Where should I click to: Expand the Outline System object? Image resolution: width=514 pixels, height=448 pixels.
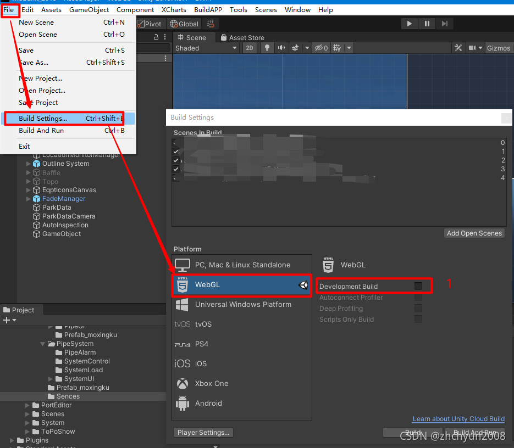pyautogui.click(x=28, y=164)
